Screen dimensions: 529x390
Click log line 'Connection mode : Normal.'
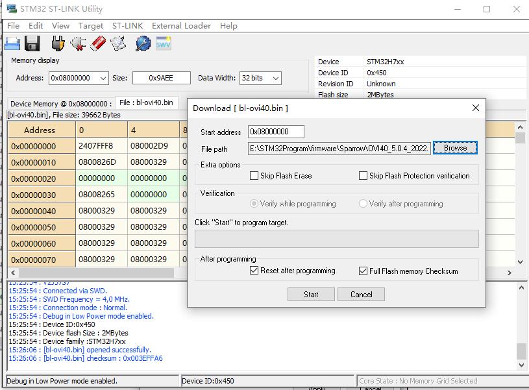68,308
